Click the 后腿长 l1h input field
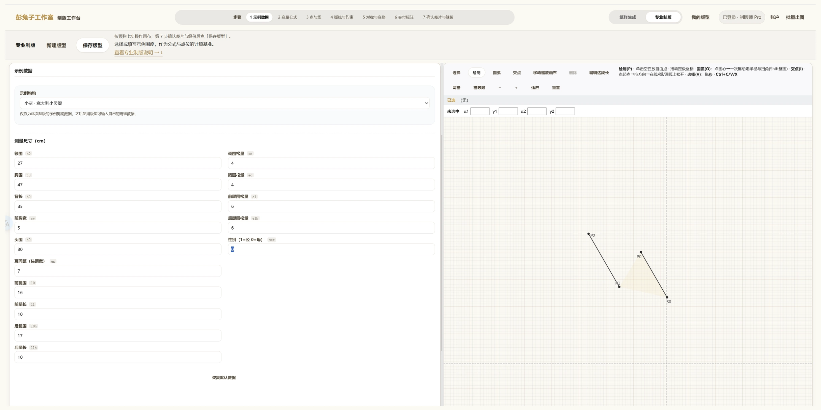Image resolution: width=821 pixels, height=410 pixels. pos(118,357)
